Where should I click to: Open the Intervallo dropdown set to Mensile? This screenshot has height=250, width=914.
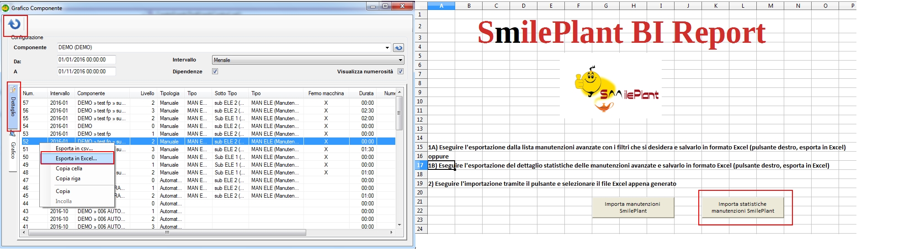pos(400,60)
